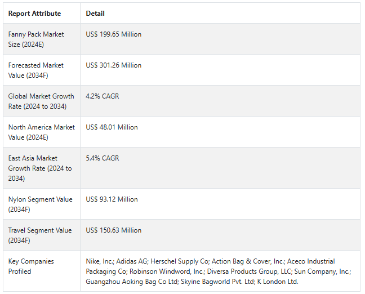Select the Nylon Segment Value (2034F) label
Image resolution: width=365 pixels, height=294 pixels.
click(40, 204)
